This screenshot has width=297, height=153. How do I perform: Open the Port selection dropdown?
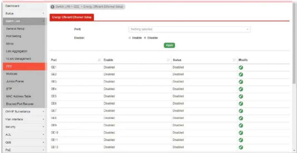click(189, 29)
